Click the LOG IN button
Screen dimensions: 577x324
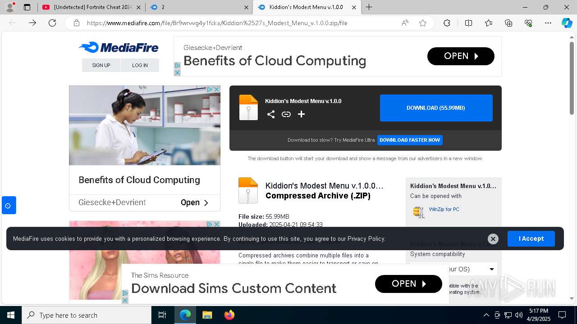140,65
